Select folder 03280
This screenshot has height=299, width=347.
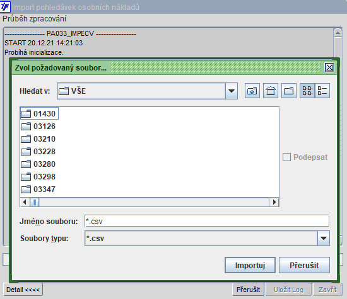38,164
